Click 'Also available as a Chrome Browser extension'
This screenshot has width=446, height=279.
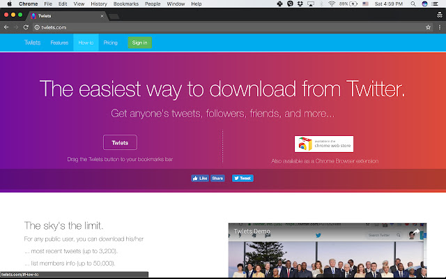click(x=325, y=161)
